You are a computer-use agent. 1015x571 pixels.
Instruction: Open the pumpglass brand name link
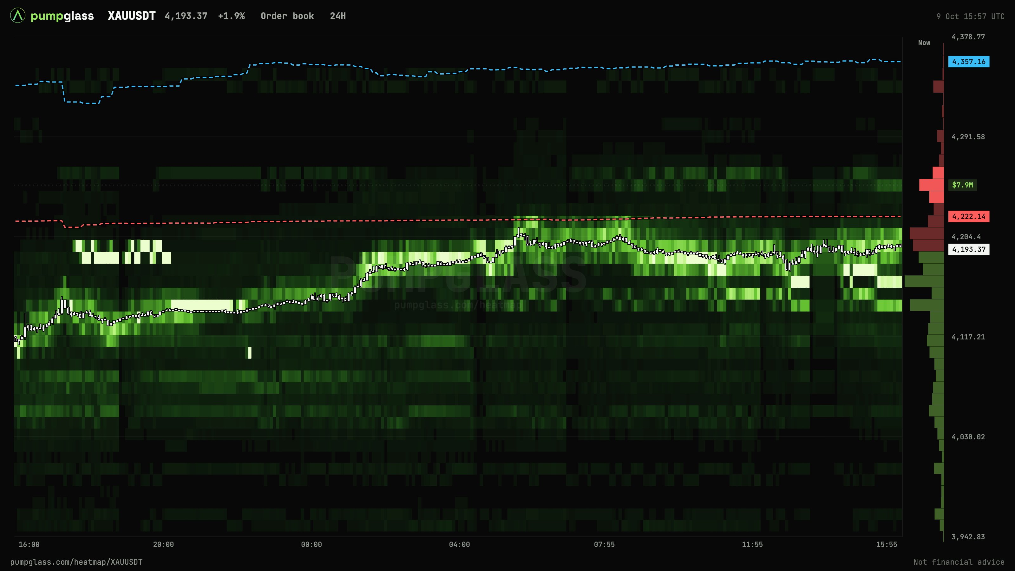pyautogui.click(x=62, y=16)
